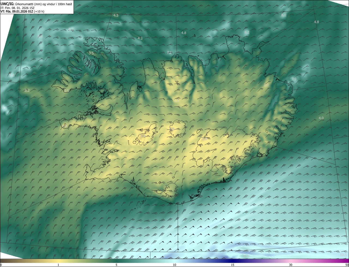Screen dimensions: 349x267
Task: Click the title 'UWC/IG: Úrkomumætti (mm) og vindur'
Action: pyautogui.click(x=36, y=4)
